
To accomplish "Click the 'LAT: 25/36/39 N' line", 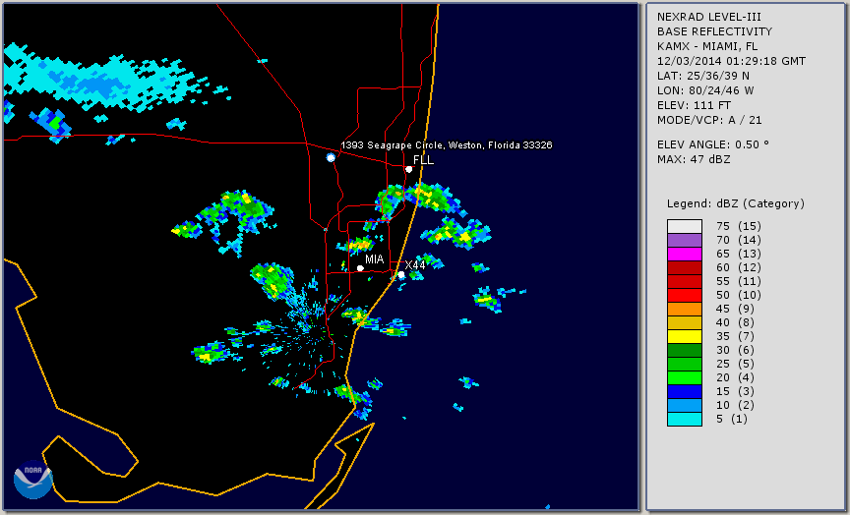I will pyautogui.click(x=703, y=76).
